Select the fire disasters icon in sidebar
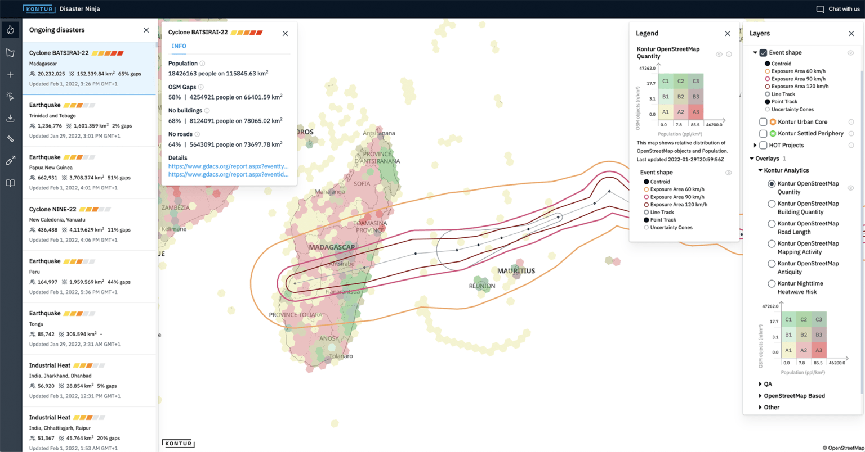865x452 pixels. 10,29
